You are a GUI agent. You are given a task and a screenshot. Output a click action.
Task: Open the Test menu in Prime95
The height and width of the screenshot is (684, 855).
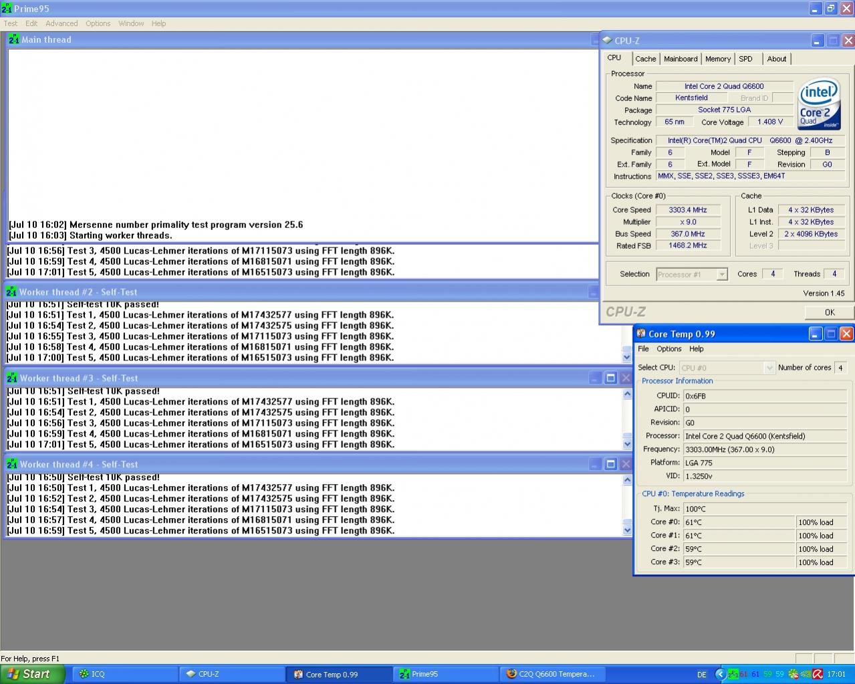pyautogui.click(x=11, y=23)
